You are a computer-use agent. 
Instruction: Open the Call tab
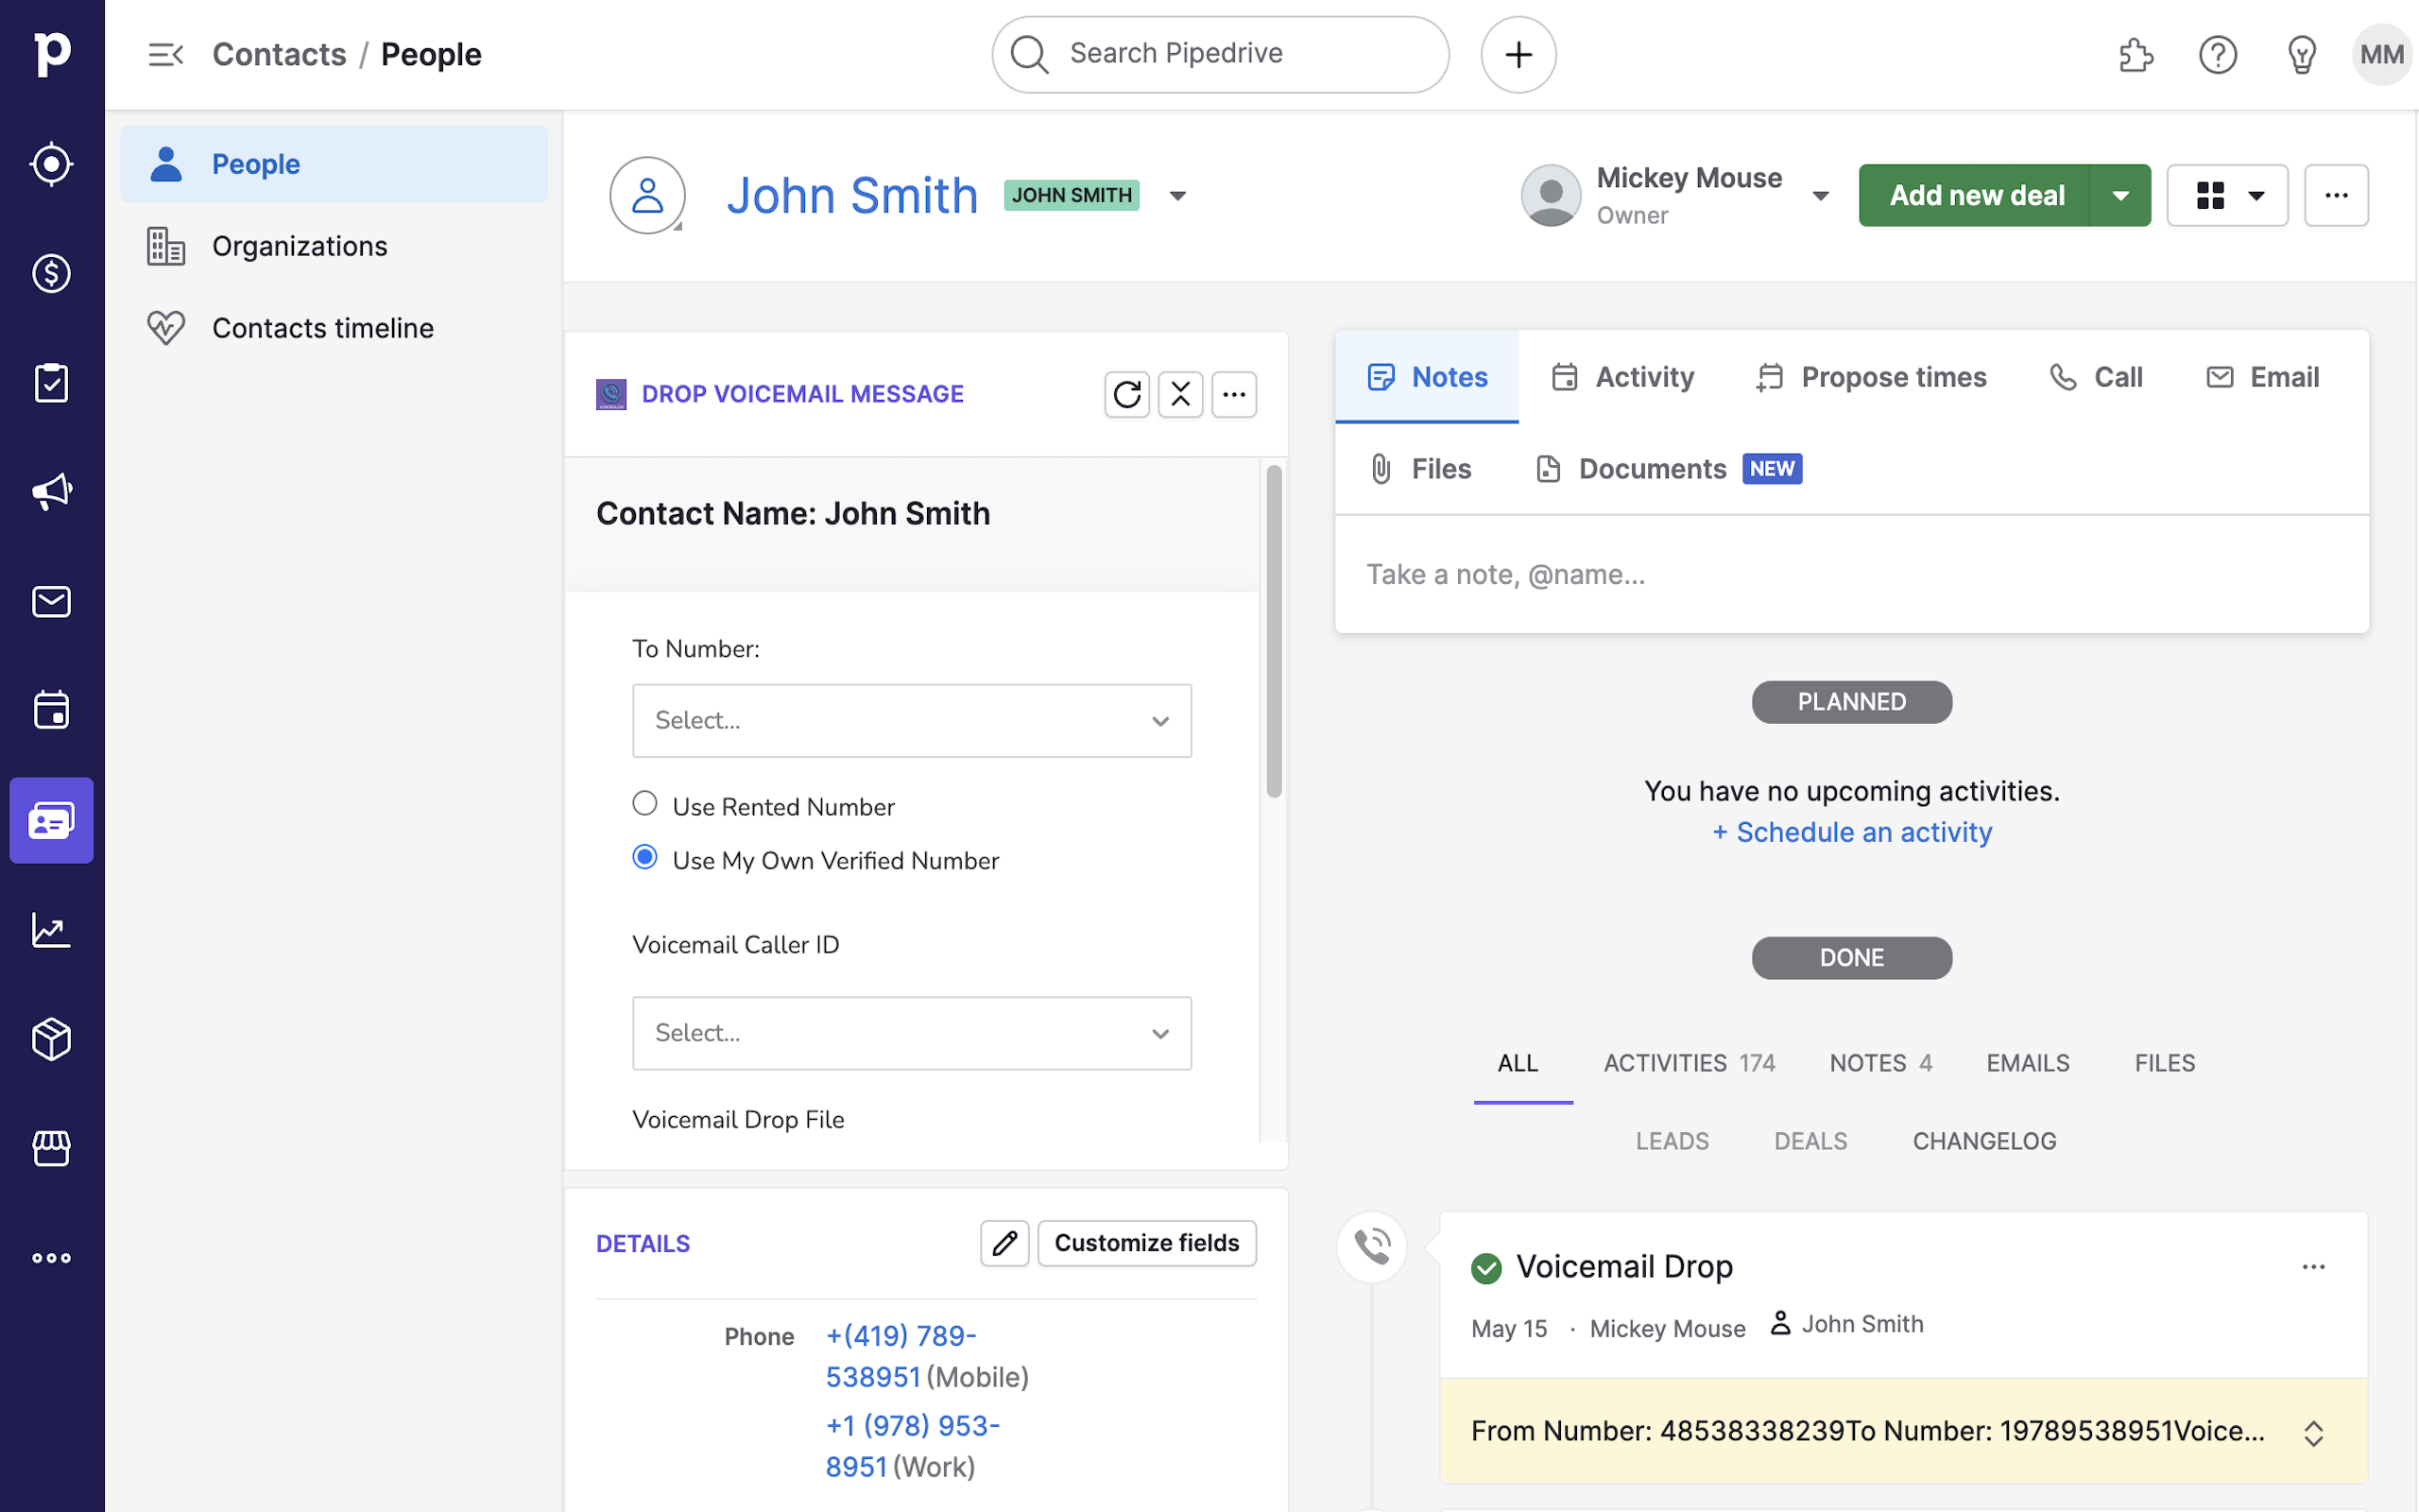(2096, 377)
